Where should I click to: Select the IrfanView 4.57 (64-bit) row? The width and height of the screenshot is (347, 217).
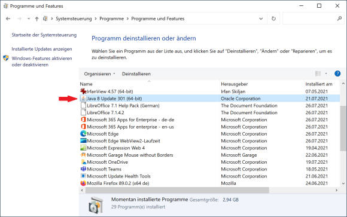point(209,91)
